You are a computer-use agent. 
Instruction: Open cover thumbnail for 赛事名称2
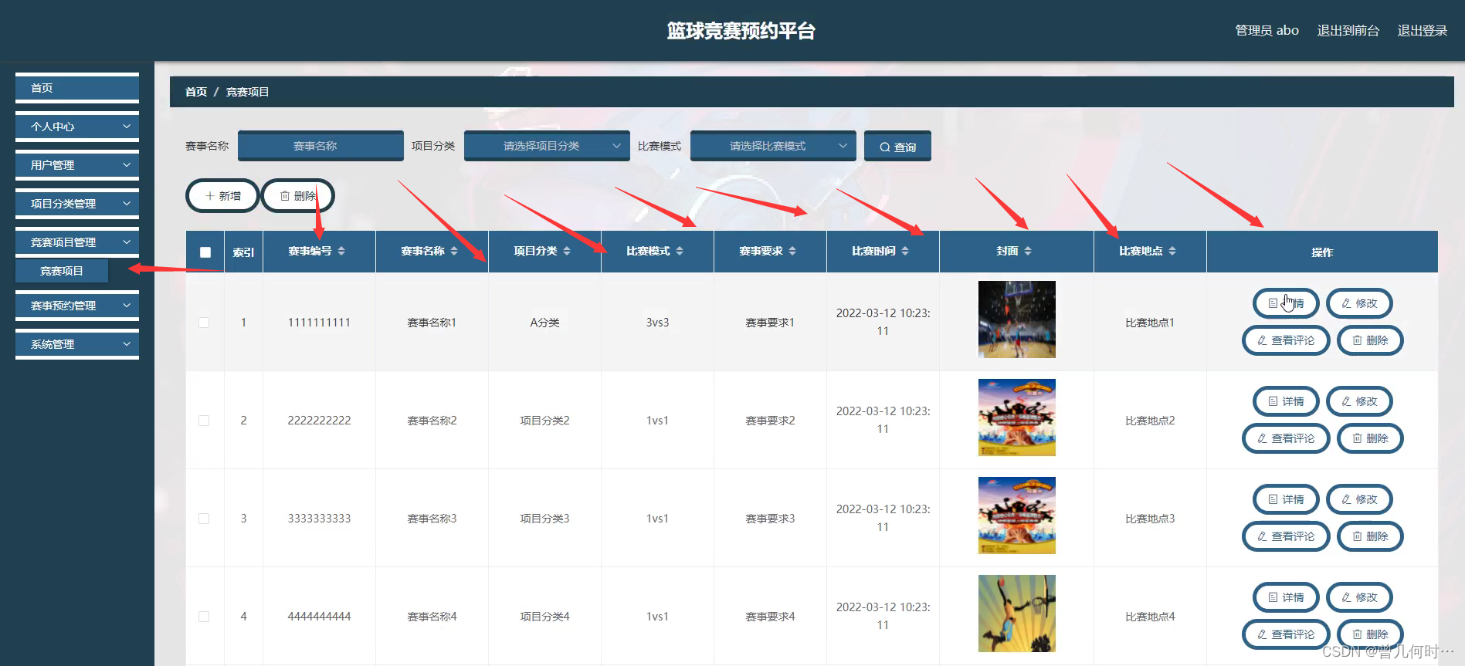(1016, 417)
